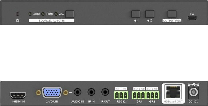
Task: Click the blue VGA connector
Action: click(52, 93)
